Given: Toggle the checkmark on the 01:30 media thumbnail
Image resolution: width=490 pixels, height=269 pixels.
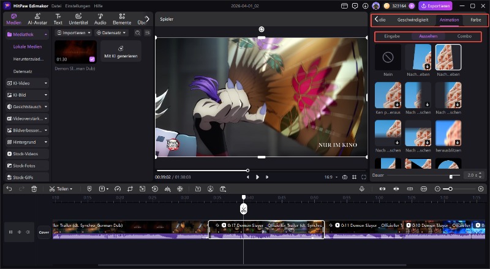Looking at the screenshot, I should [x=92, y=59].
